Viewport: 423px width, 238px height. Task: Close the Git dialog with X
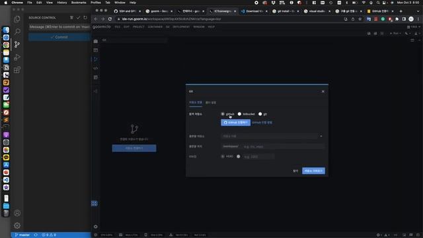click(323, 91)
